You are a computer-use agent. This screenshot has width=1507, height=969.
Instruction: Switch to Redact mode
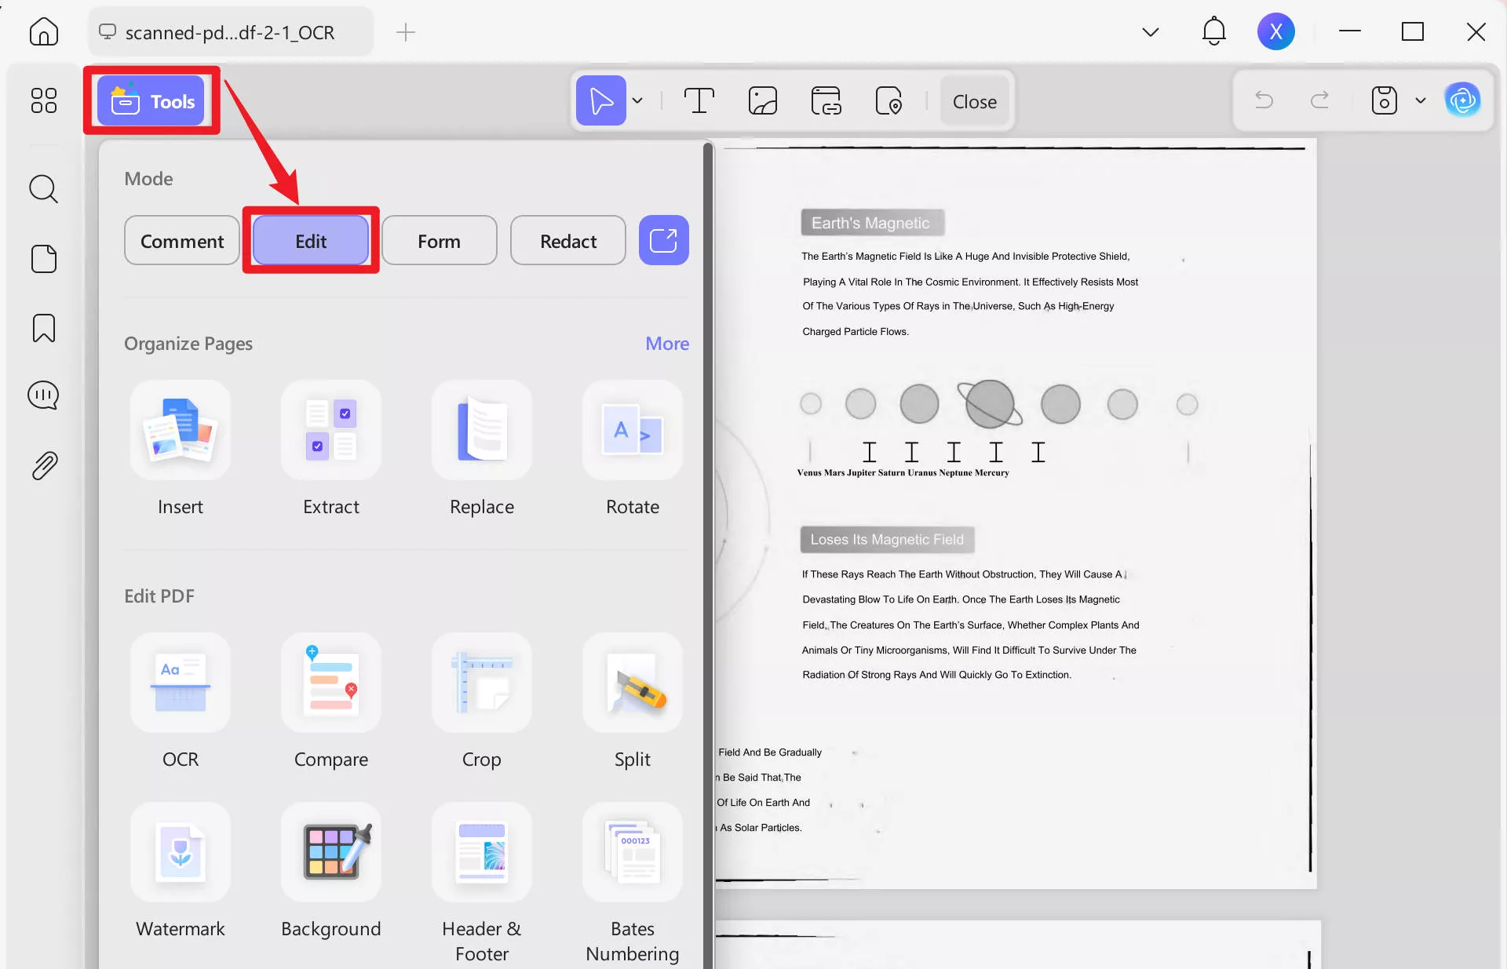[x=567, y=241]
